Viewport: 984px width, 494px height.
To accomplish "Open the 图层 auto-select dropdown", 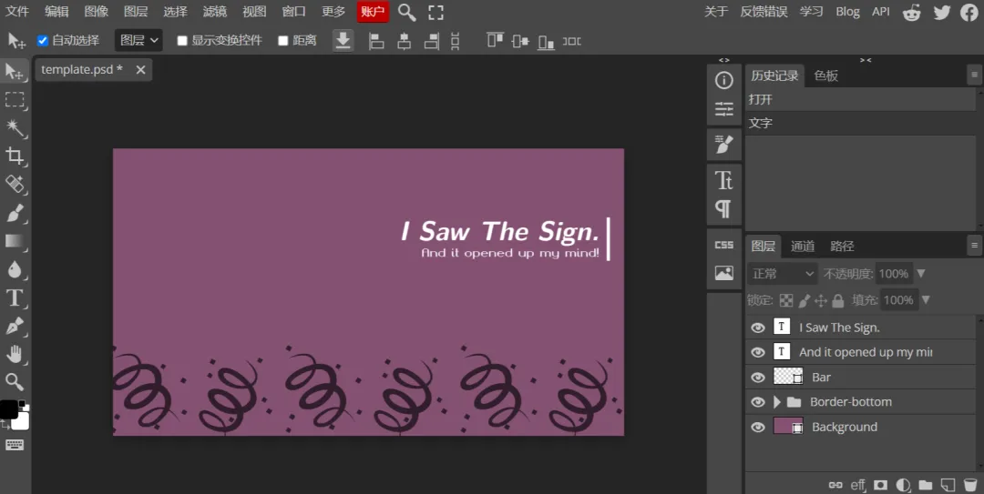I will [138, 41].
